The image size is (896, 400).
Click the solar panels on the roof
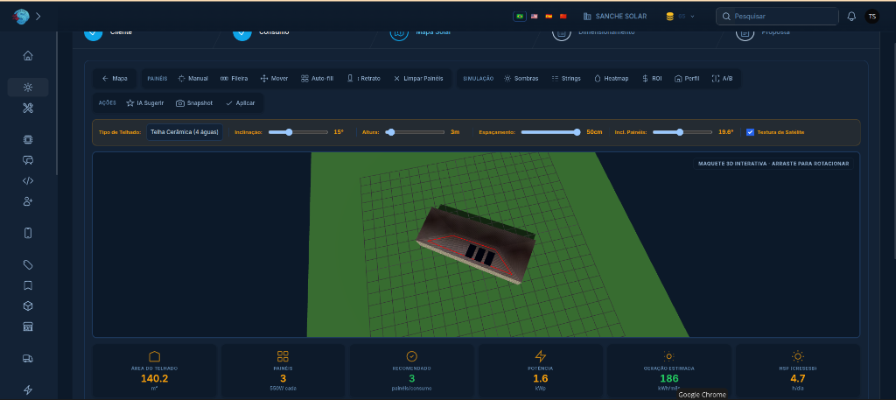[x=480, y=255]
